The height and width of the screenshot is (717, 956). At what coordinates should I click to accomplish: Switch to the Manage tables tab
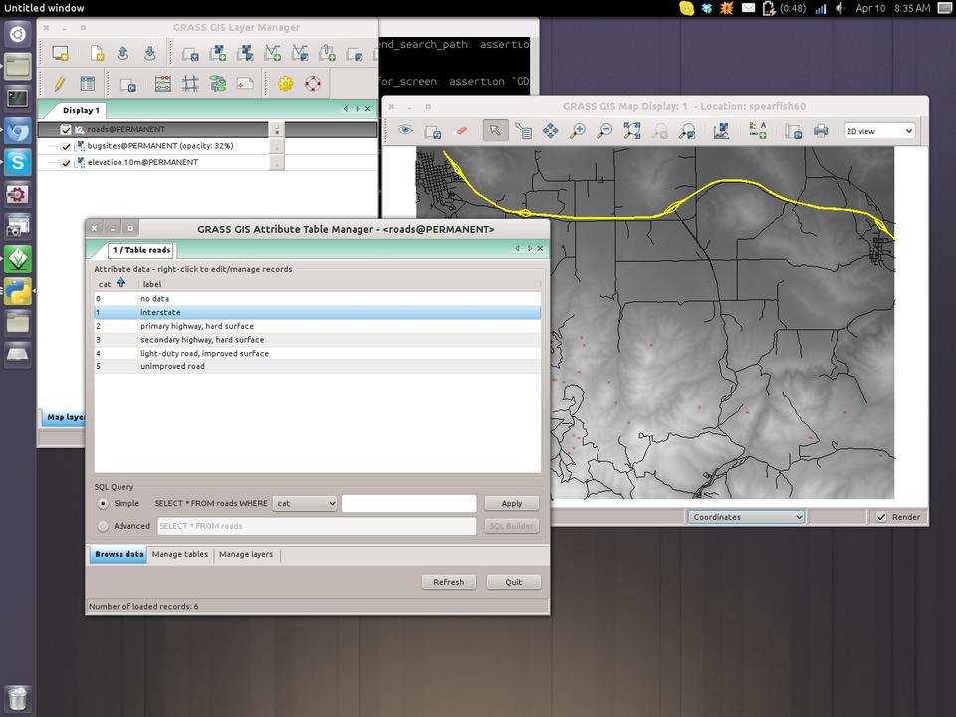(x=180, y=555)
